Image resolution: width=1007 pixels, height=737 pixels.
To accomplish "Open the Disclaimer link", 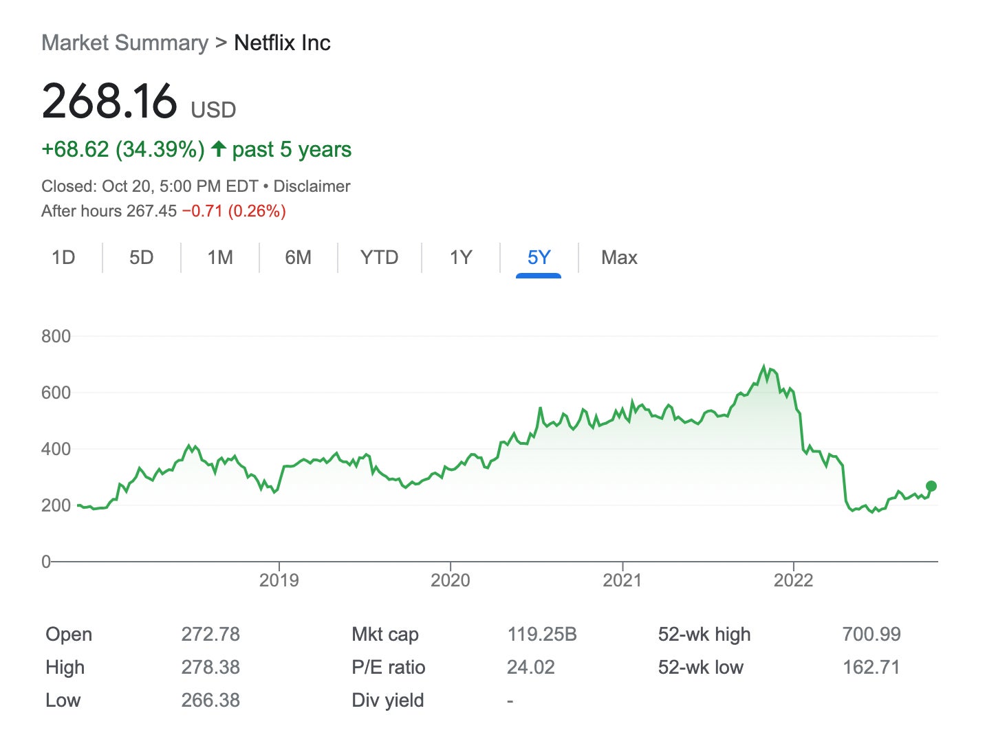I will point(312,186).
